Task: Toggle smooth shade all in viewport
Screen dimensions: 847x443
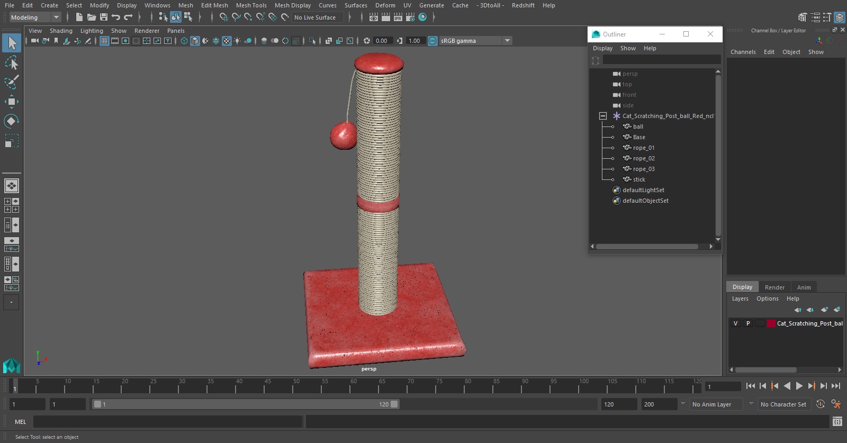Action: pyautogui.click(x=195, y=41)
